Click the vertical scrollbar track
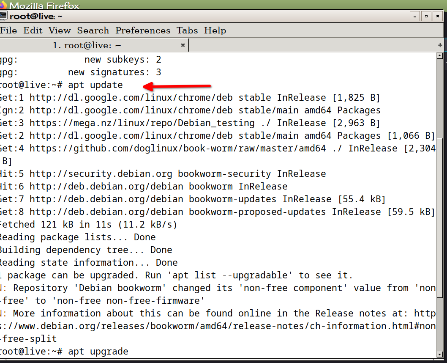This screenshot has width=447, height=363. (439, 205)
